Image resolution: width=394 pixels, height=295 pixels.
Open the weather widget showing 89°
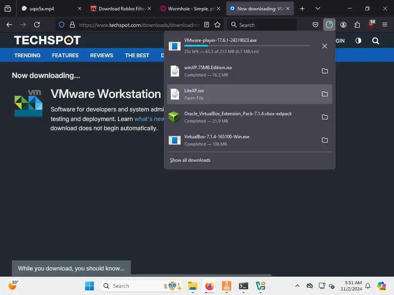[x=13, y=285]
